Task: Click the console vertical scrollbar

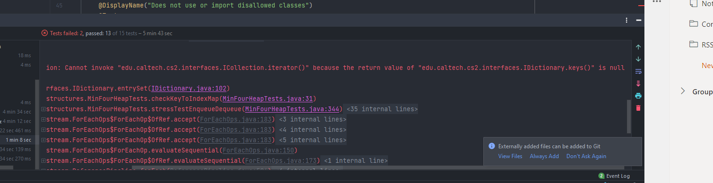Action: point(628,116)
